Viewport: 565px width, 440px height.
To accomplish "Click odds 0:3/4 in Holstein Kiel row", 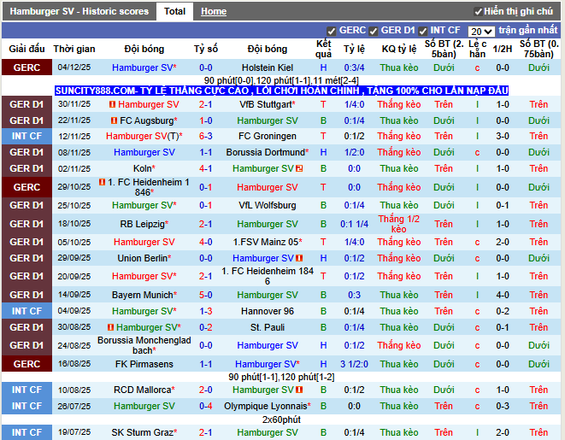I will (x=354, y=67).
